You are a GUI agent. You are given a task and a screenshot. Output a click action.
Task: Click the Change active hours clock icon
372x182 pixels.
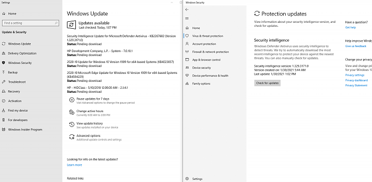71,112
